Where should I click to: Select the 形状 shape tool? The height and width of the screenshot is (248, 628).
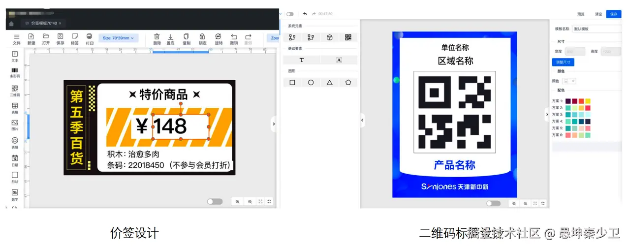pos(15,178)
